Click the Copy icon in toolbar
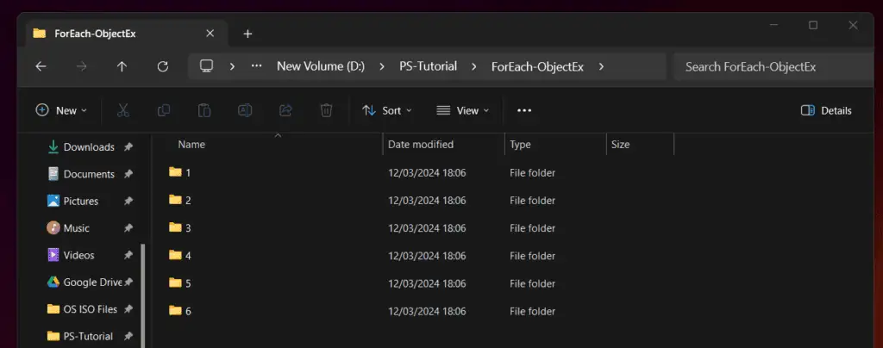This screenshot has width=883, height=348. (164, 111)
